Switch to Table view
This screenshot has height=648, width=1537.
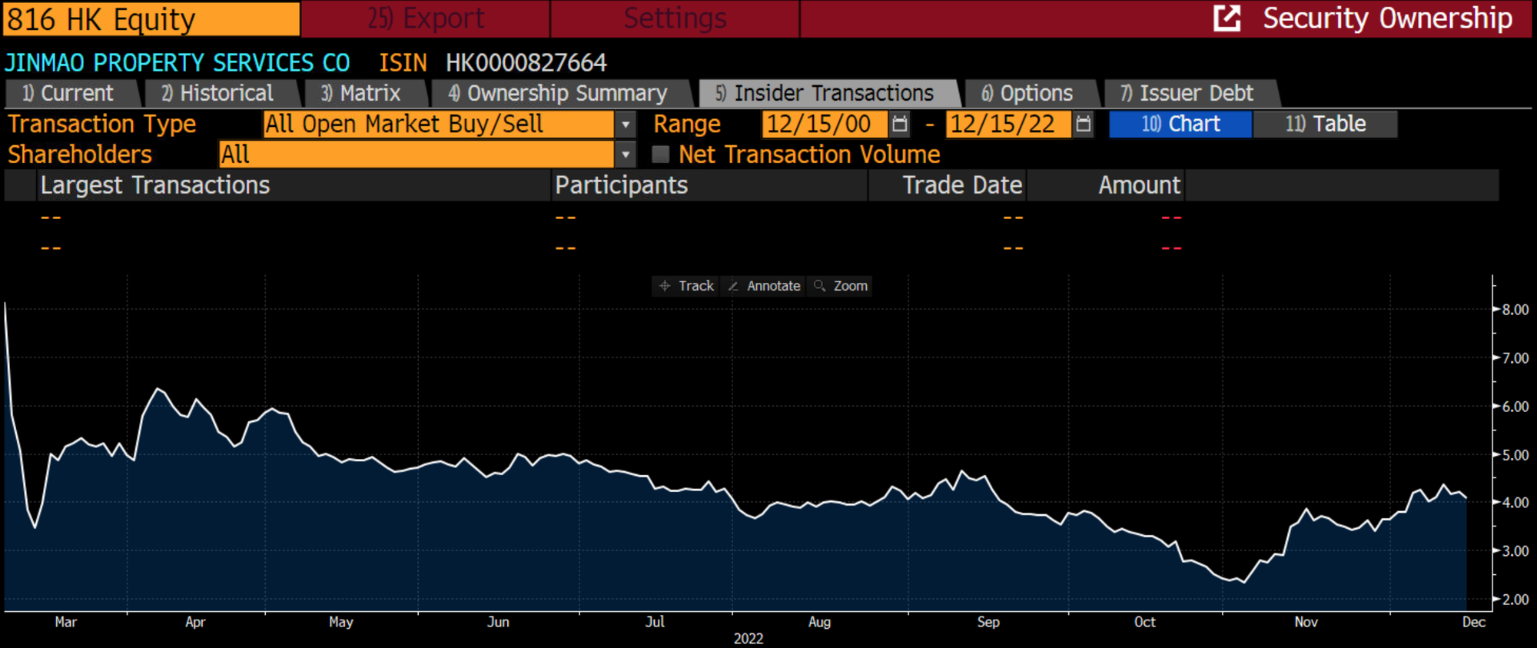(x=1325, y=124)
